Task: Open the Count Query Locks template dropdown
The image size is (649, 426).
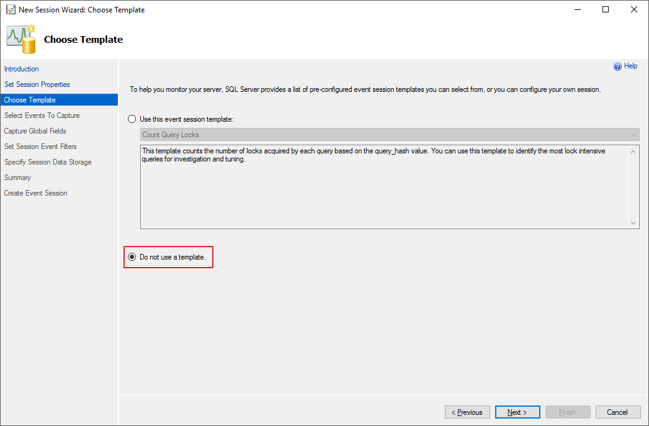Action: (390, 135)
